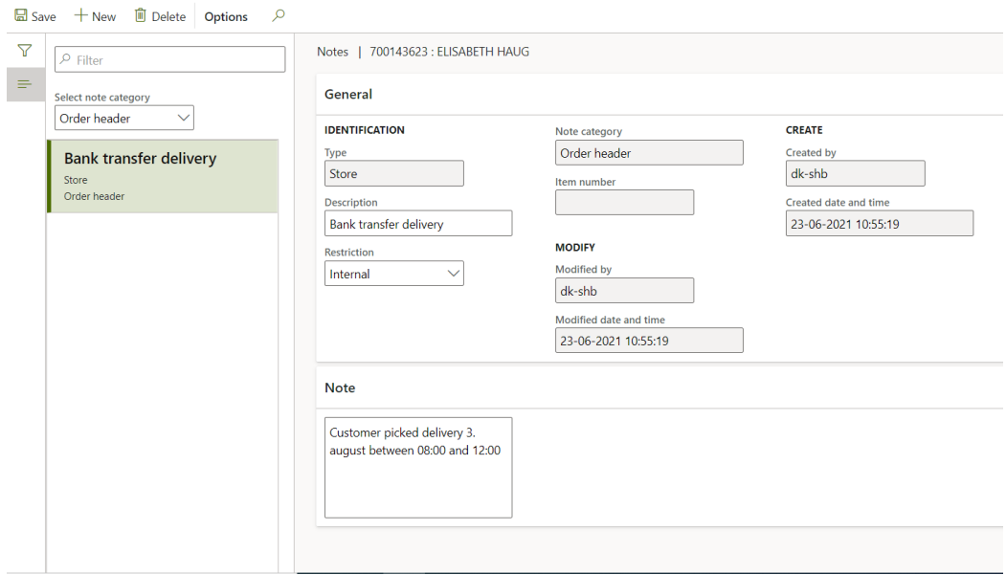Expand the Select note category dropdown

(124, 119)
